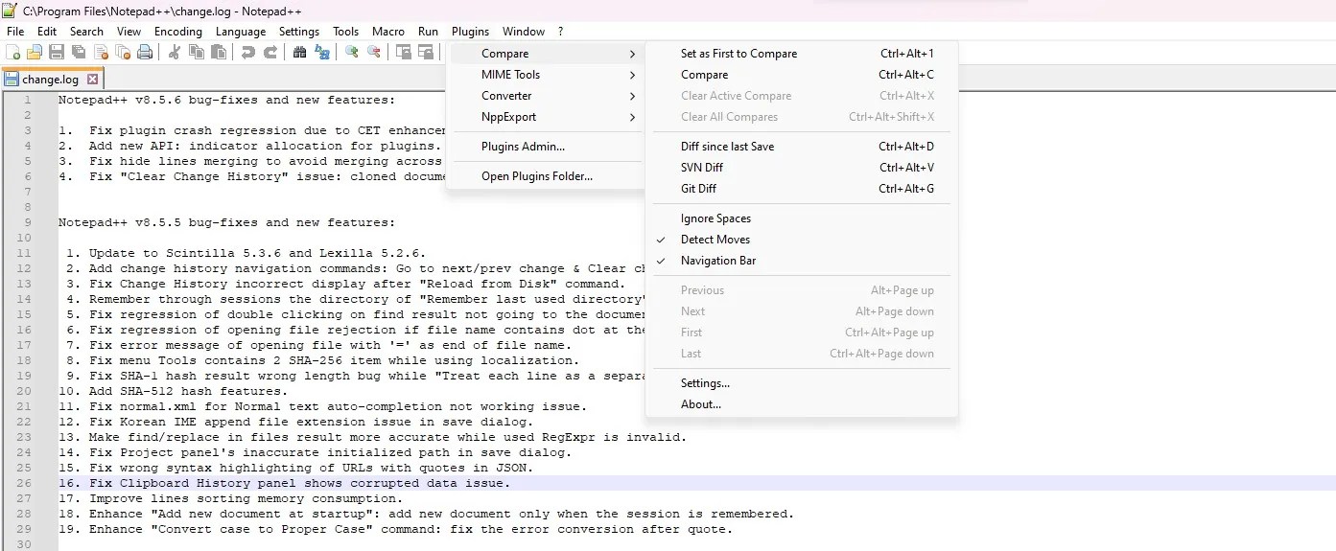Image resolution: width=1336 pixels, height=551 pixels.
Task: Open the Language menu
Action: 241,32
